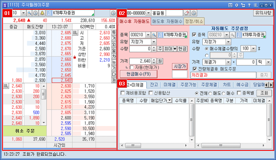Click the magnifier search icon beside stock code 10

coord(29,13)
